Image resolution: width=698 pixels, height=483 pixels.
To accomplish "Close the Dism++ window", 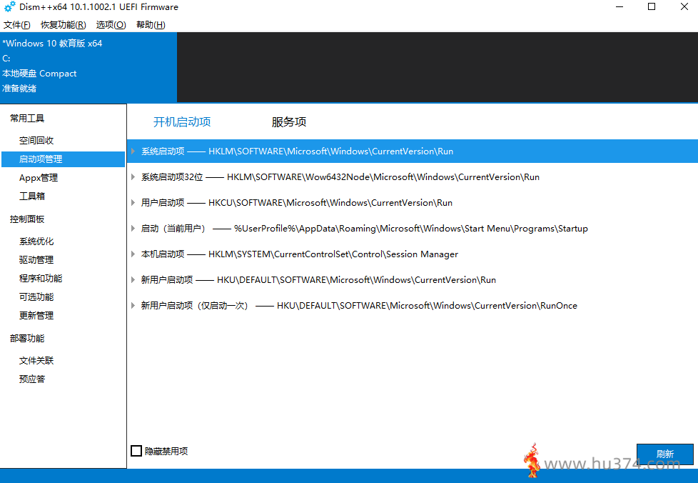I will pyautogui.click(x=684, y=6).
